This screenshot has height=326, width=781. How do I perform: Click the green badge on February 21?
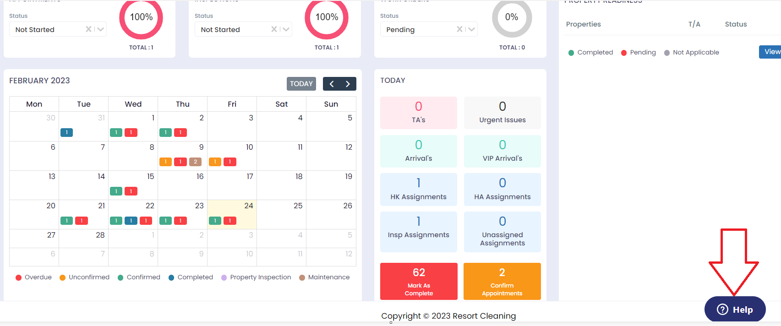click(x=66, y=221)
